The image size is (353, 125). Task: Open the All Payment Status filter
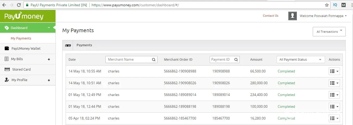300,60
